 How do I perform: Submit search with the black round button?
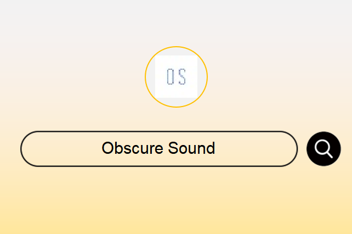click(x=323, y=149)
